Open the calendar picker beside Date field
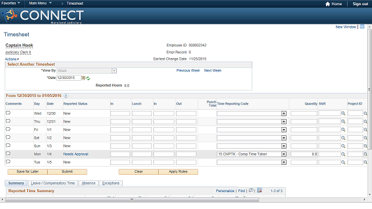Image resolution: width=372 pixels, height=209 pixels. tap(83, 78)
